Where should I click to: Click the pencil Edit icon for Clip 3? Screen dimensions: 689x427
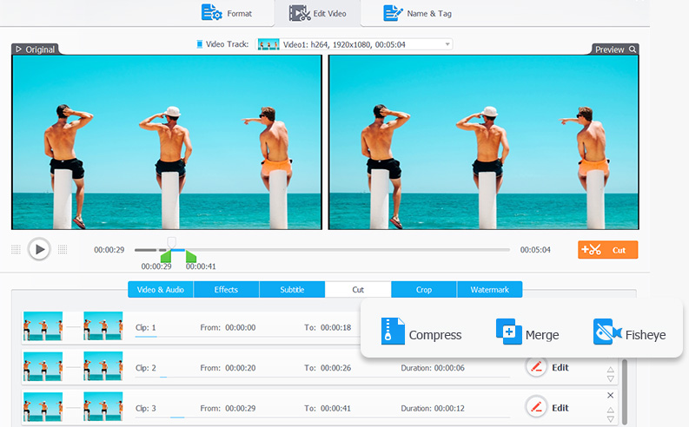[536, 407]
